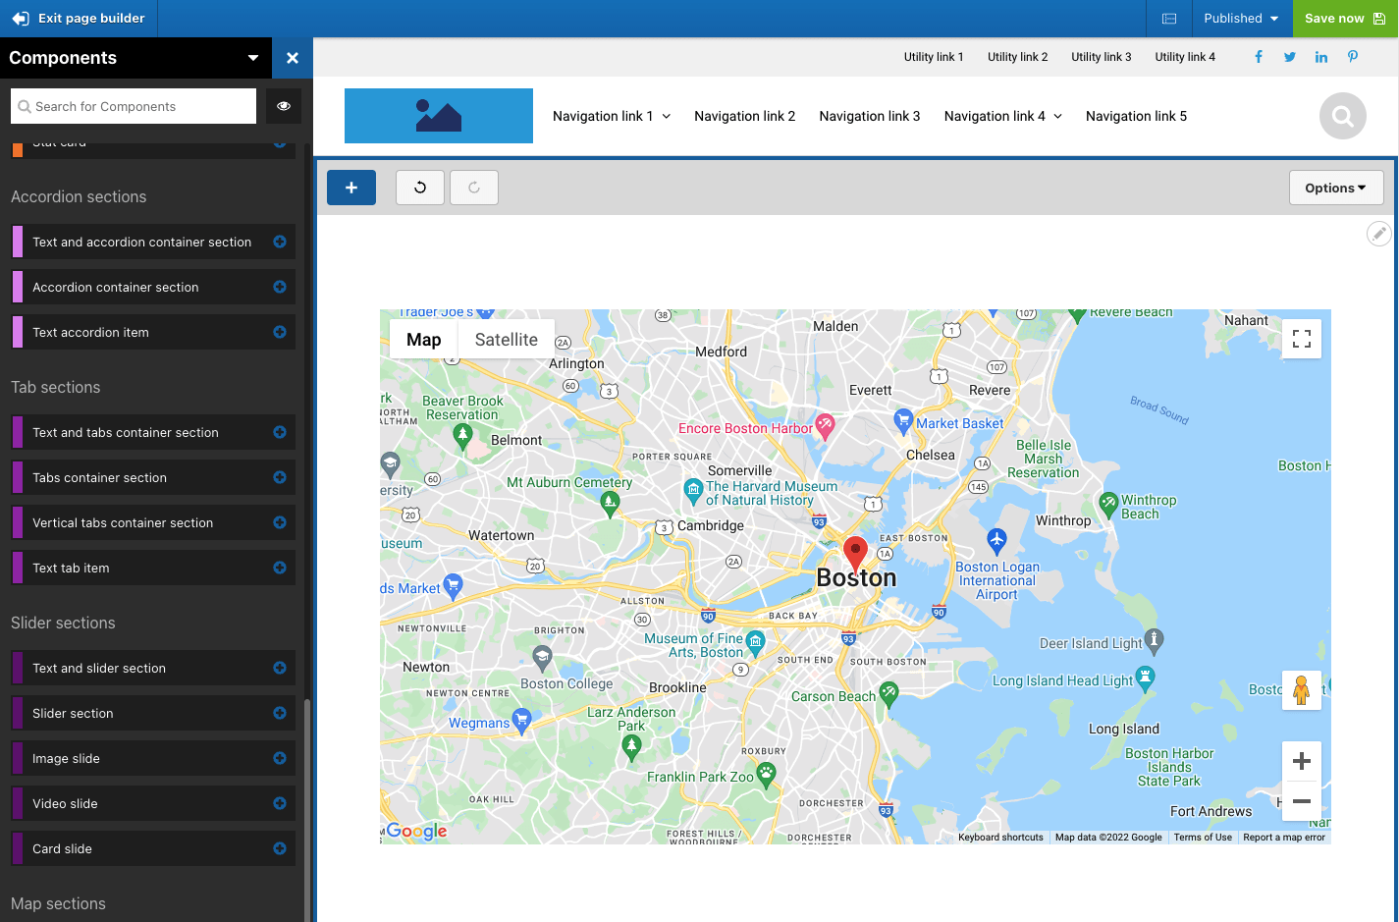Select the Vertical tabs container section row
This screenshot has height=922, width=1399.
[x=153, y=522]
